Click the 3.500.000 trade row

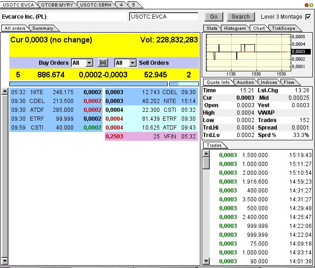point(265,199)
